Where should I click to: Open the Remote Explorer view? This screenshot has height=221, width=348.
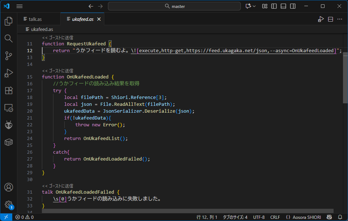coord(8,108)
